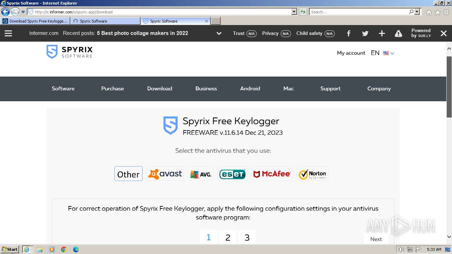Click the plus share icon

(382, 33)
